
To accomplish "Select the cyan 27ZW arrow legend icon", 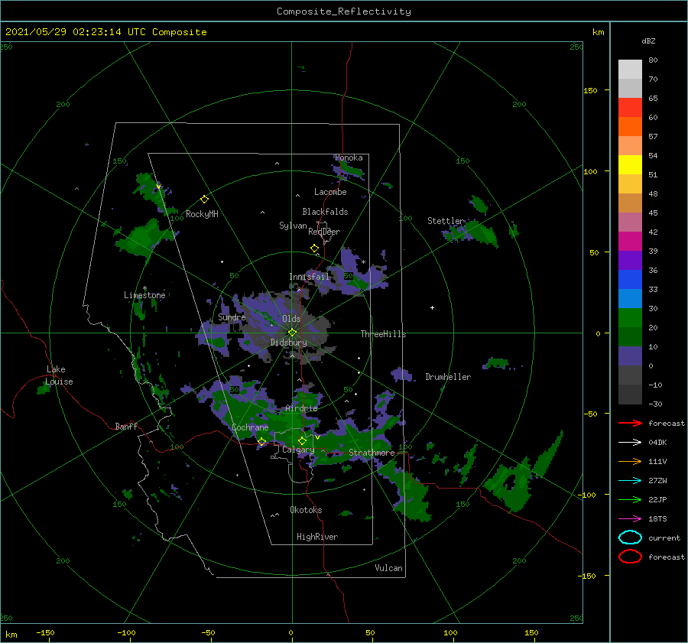I will point(630,481).
